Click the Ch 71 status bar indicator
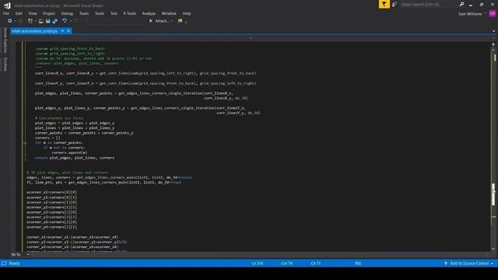 (x=316, y=263)
